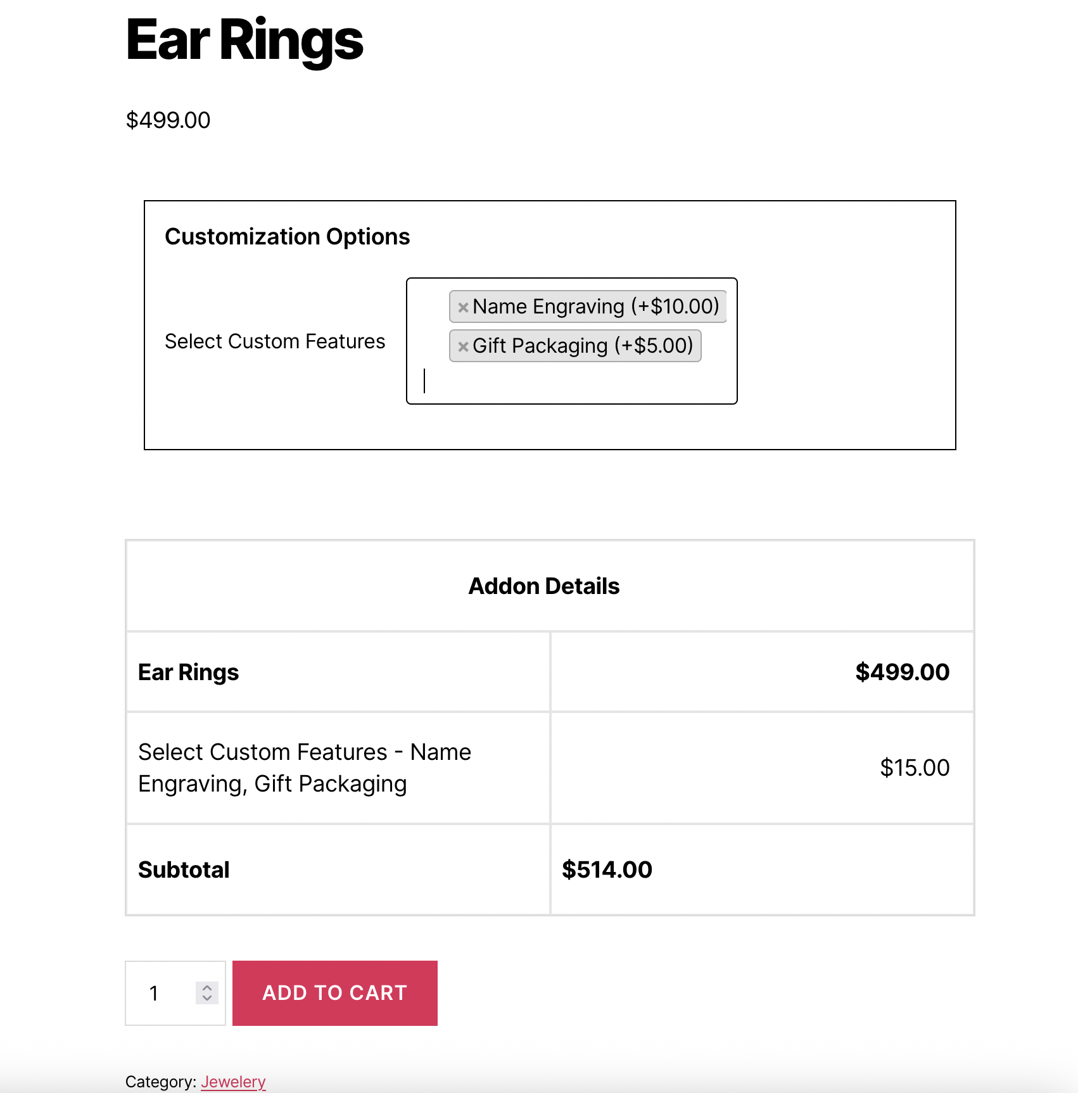1078x1093 pixels.
Task: Click the Name Engraving (+$10.00) tag text
Action: click(x=595, y=306)
